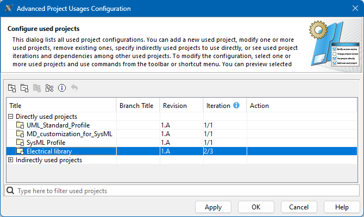Collapse the Directly used projects node

click(x=10, y=117)
